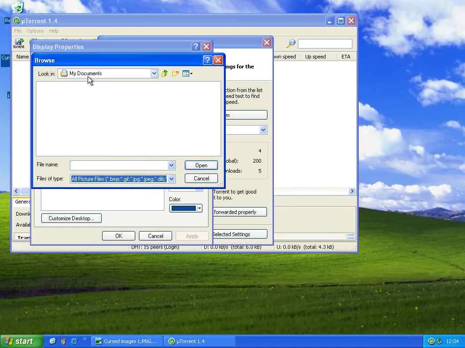Close the Browse dialog with the X
Viewport: 465px width, 348px height.
218,60
